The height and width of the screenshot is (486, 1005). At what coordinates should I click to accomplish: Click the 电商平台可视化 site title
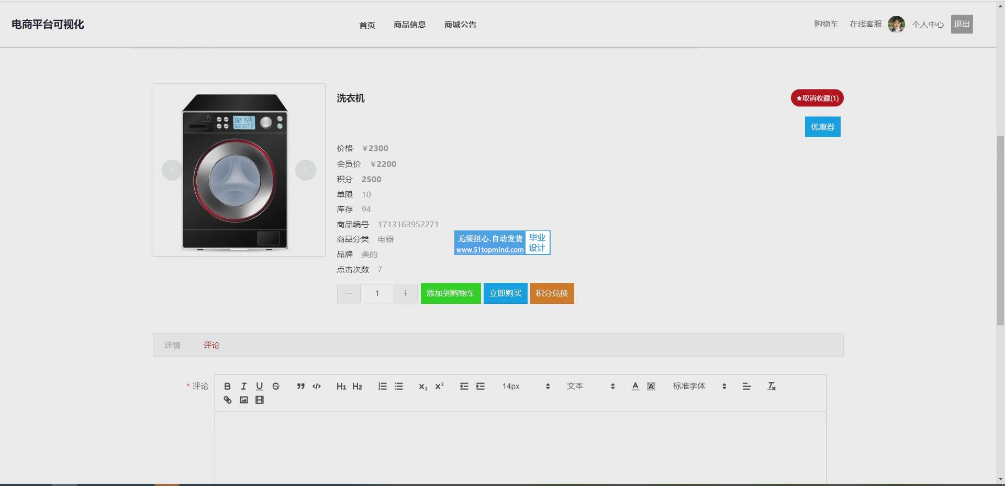pos(48,25)
